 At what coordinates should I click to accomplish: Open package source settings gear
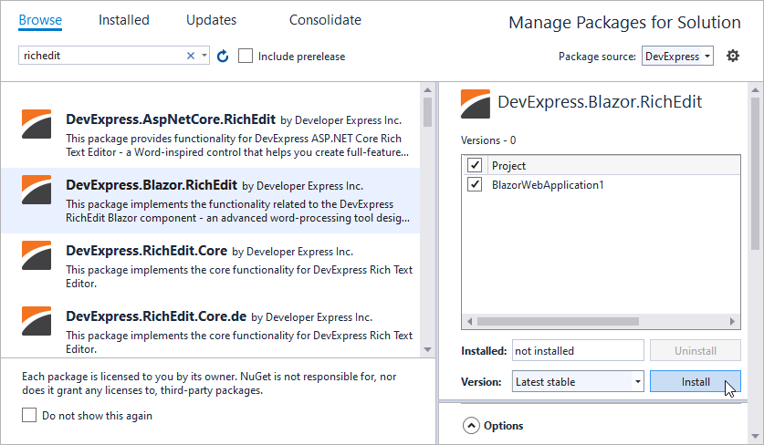tap(732, 56)
